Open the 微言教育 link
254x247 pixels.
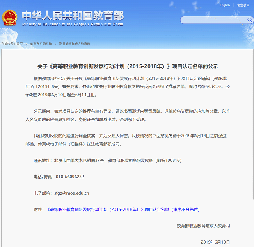click(243, 5)
